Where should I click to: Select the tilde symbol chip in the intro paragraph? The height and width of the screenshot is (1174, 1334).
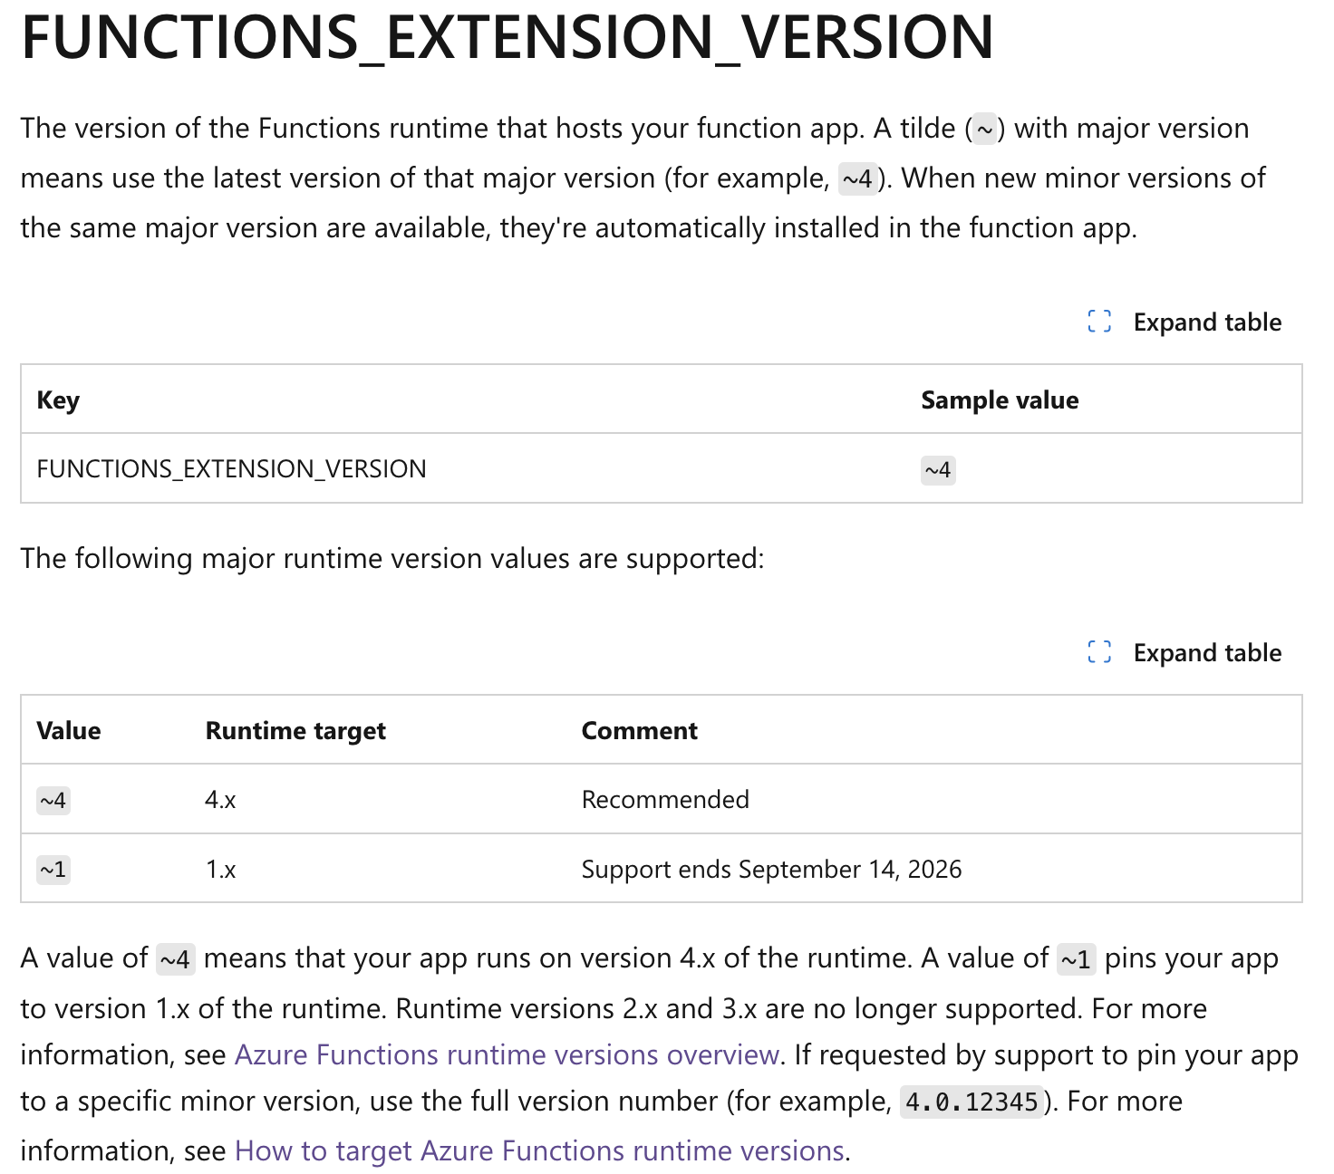pos(984,129)
